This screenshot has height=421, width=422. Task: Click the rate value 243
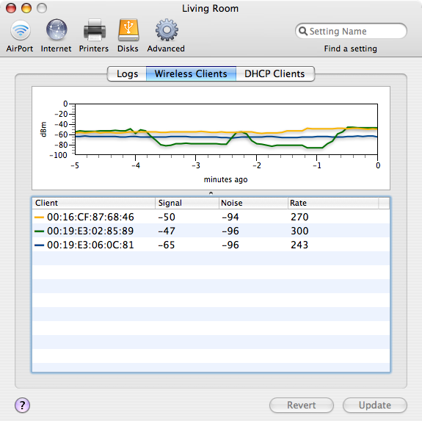299,245
